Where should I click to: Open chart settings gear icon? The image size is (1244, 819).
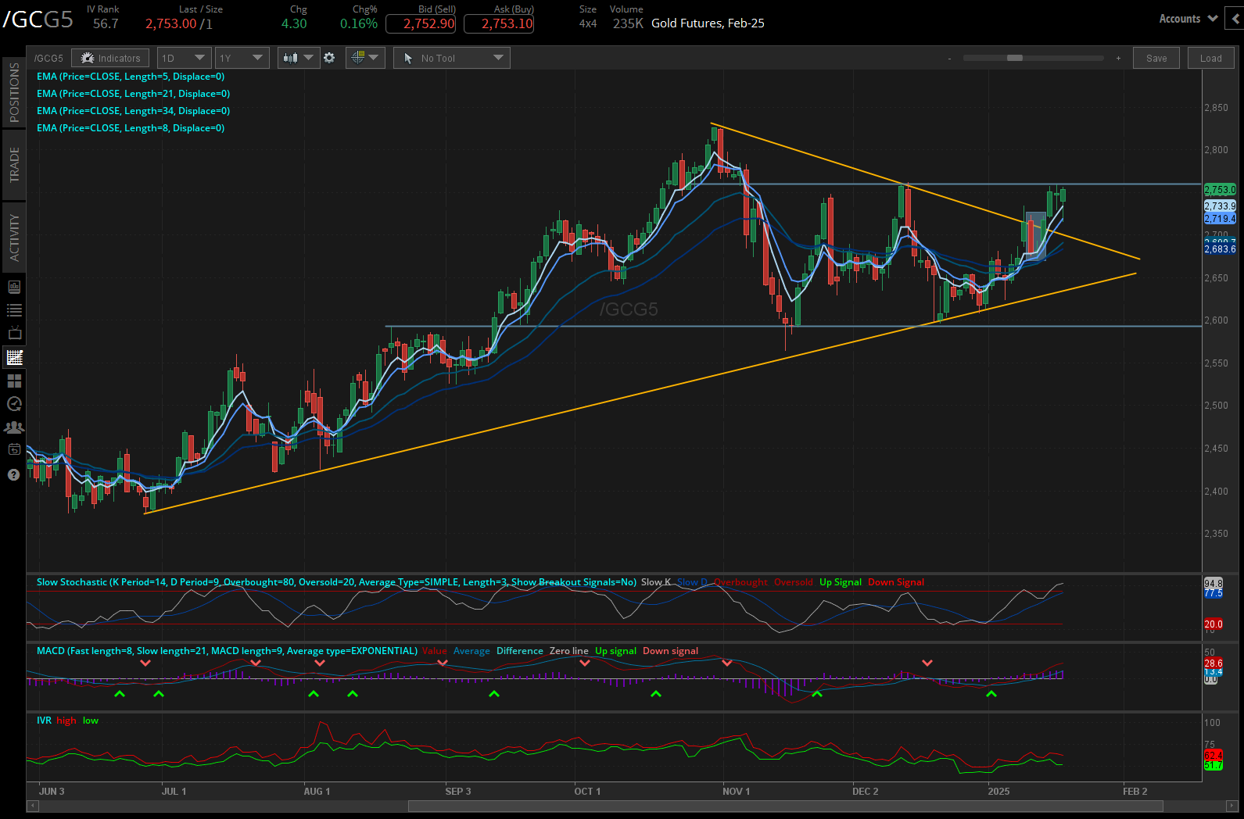(329, 58)
